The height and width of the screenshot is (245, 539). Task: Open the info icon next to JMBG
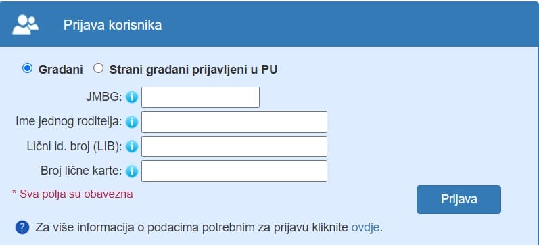(132, 97)
